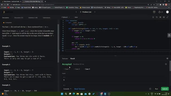The width and height of the screenshot is (171, 96).
Task: Open the Solutions tab
Action: coord(33,18)
